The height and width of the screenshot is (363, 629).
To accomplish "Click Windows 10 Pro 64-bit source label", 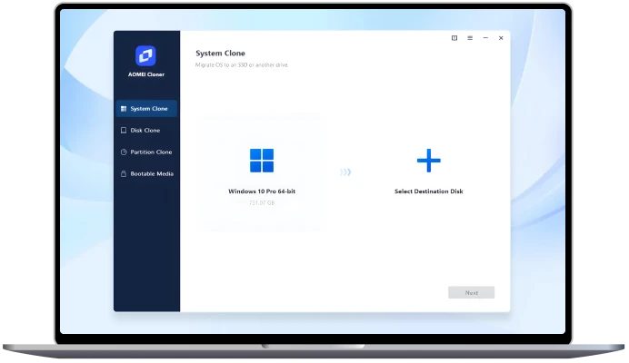I will (x=262, y=191).
